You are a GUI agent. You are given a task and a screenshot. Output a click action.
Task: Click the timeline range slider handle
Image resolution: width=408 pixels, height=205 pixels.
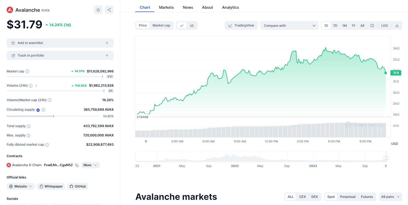(x=386, y=157)
